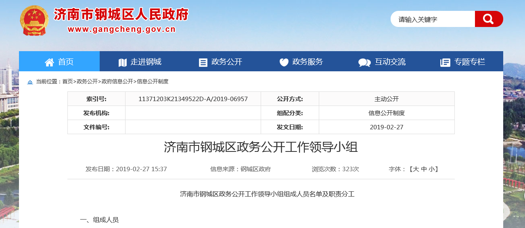Click the heart icon beside 政务服务
Viewport: 525px width, 228px height.
point(284,62)
